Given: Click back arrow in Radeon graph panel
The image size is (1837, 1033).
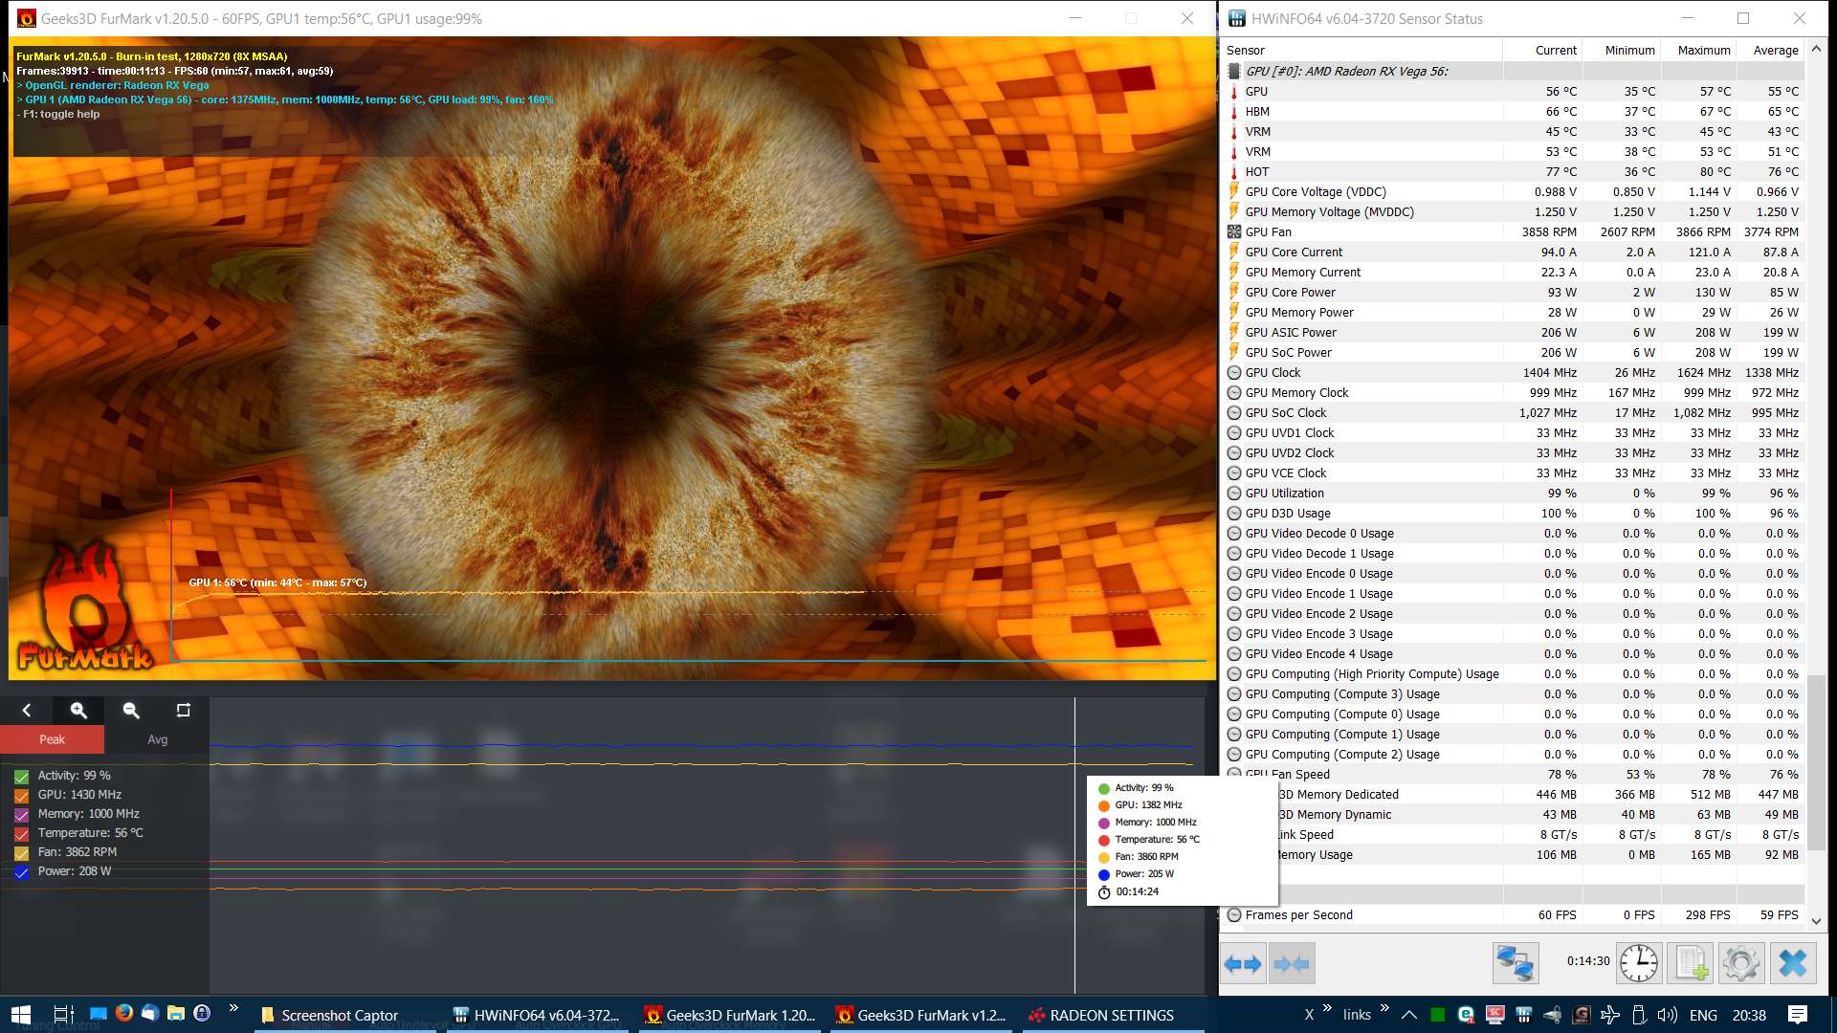Looking at the screenshot, I should 27,710.
